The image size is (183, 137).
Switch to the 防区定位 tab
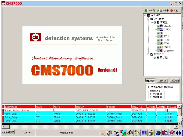click(x=175, y=80)
